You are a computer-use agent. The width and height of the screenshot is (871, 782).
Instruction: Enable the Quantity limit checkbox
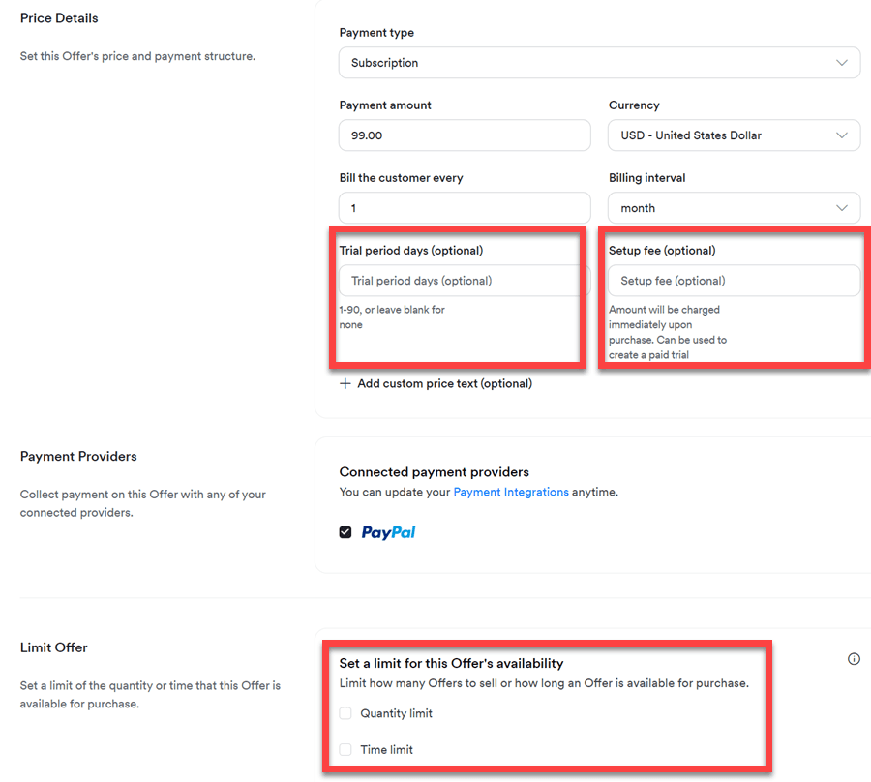tap(345, 713)
